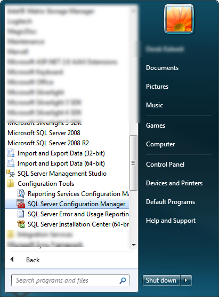Click the Import and Export Data (64-bit) icon
The height and width of the screenshot is (297, 219).
11,163
